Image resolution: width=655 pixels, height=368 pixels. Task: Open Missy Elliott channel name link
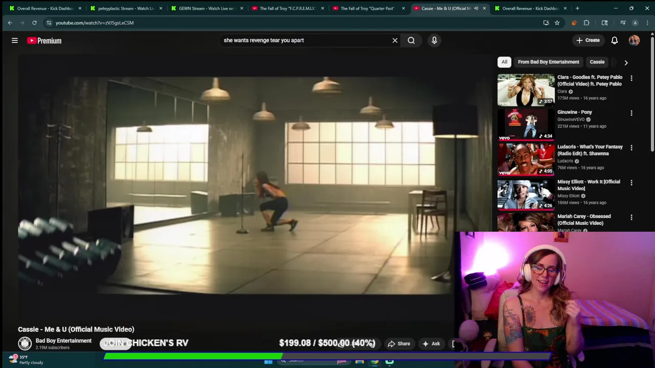point(569,196)
